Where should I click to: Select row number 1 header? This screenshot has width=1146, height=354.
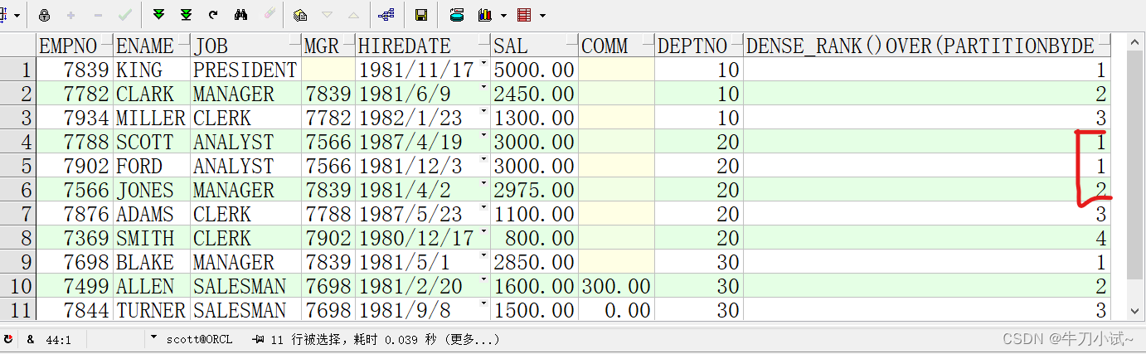pos(18,70)
